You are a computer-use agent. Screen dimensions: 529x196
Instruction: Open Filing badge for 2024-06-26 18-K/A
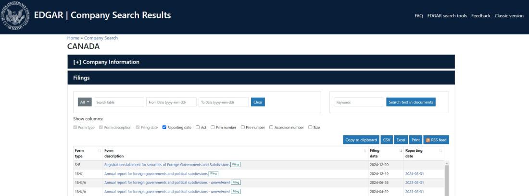236,183
